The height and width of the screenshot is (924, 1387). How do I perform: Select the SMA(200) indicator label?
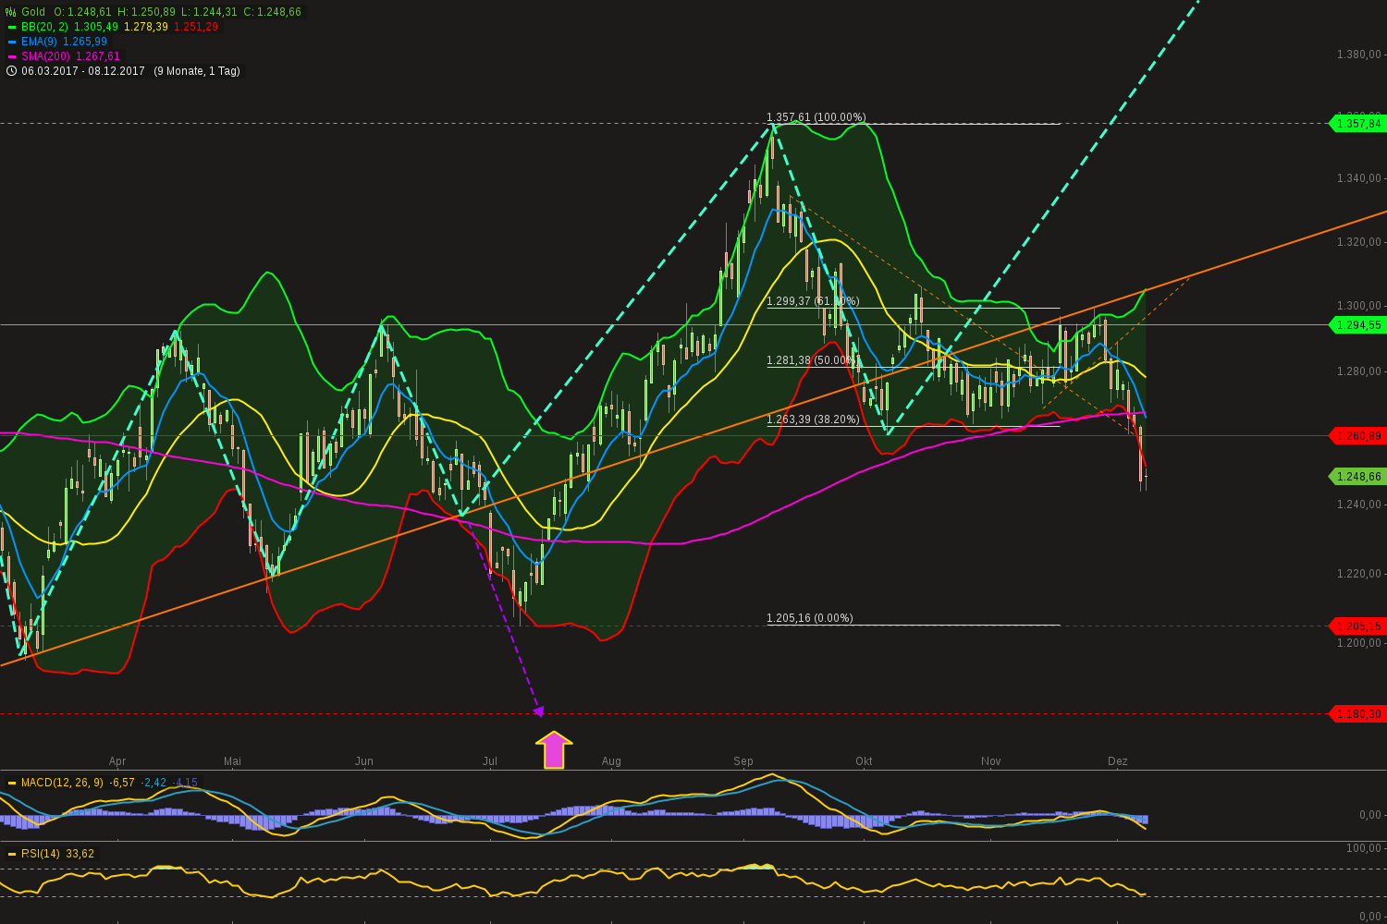click(x=45, y=56)
